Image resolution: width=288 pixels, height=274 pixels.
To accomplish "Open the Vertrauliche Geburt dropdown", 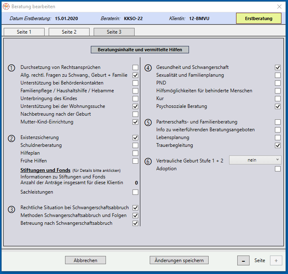I will pos(255,160).
